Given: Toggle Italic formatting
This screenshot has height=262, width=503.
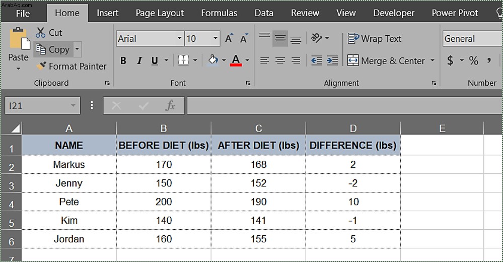Looking at the screenshot, I should tap(139, 60).
